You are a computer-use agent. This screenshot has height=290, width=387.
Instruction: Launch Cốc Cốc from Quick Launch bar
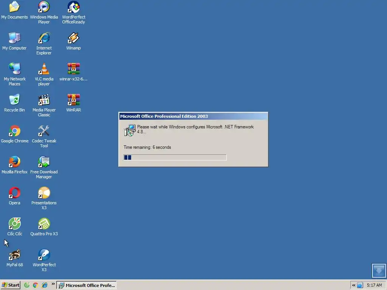coord(27,285)
